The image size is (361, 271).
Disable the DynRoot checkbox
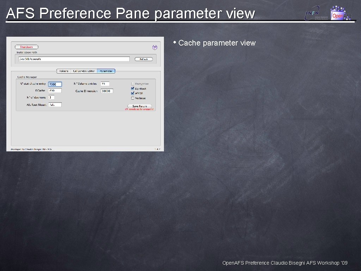[x=132, y=89]
